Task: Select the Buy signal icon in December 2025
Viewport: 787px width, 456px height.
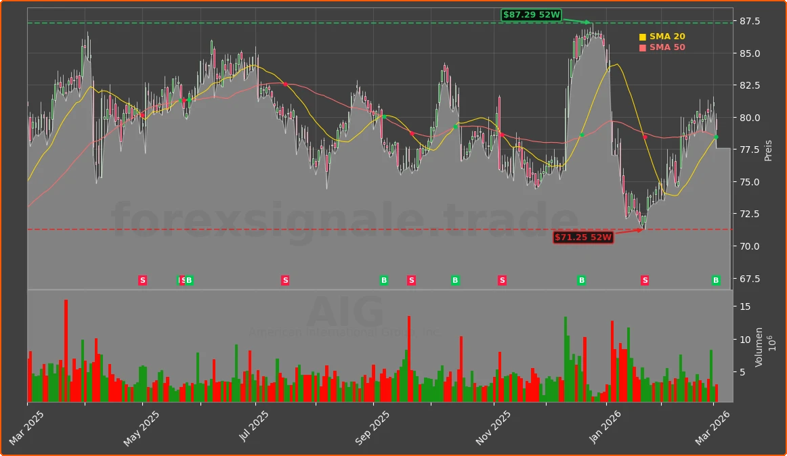Action: pyautogui.click(x=581, y=279)
